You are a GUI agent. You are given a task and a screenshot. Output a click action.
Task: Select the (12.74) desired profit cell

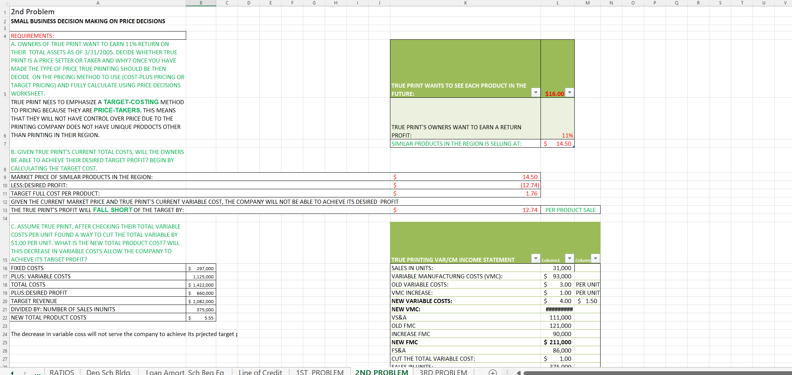click(x=465, y=185)
